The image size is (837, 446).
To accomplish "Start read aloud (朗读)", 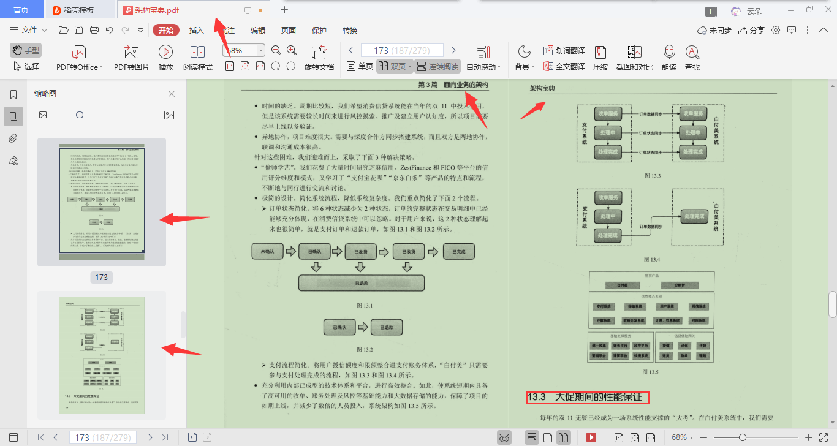I will 669,59.
